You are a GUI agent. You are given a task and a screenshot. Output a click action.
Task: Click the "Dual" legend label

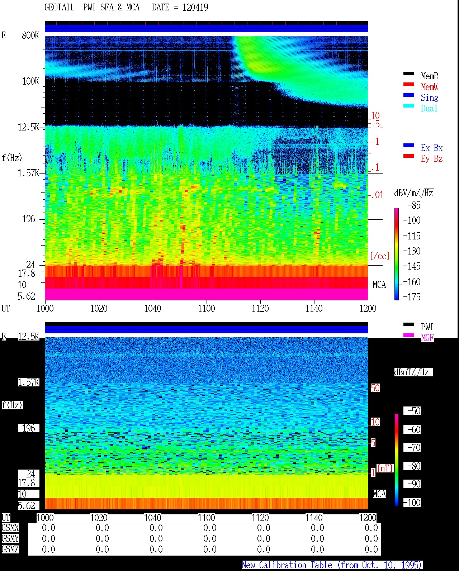click(430, 108)
